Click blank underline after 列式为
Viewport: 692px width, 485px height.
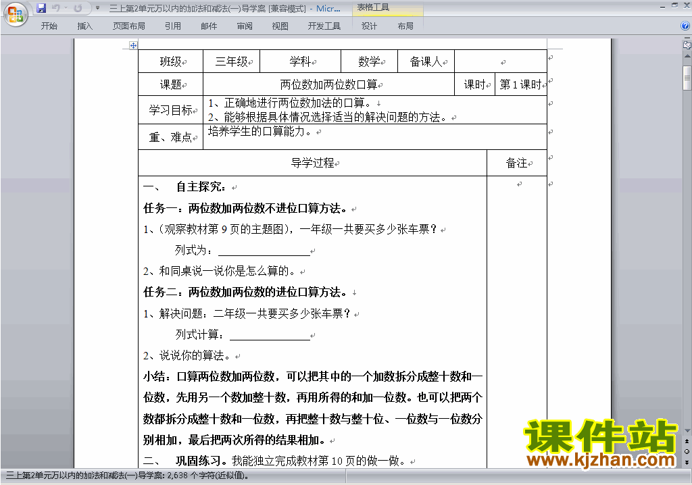tap(264, 251)
